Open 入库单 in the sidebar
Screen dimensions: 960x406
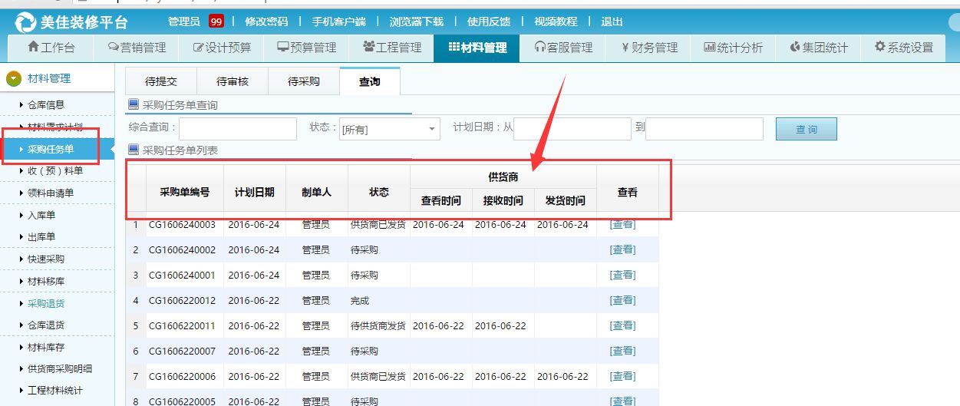[x=41, y=216]
